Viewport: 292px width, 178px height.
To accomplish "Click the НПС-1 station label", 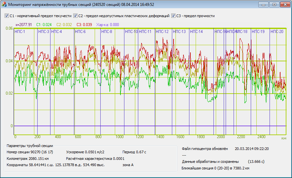I will [x=20, y=32].
